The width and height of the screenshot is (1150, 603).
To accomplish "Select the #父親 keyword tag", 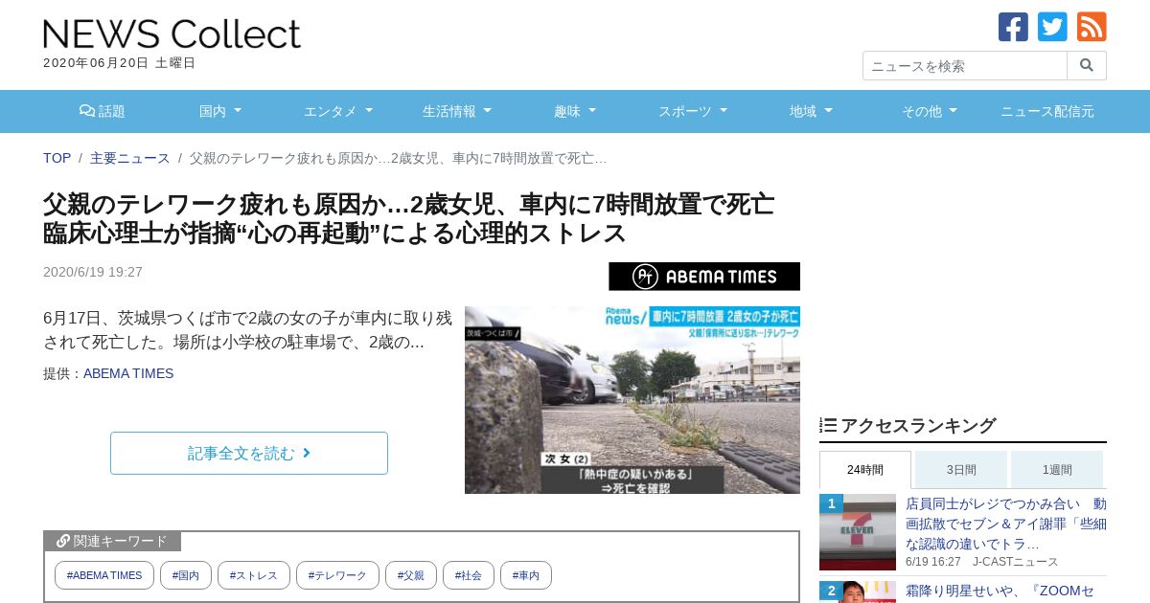I will pos(411,575).
